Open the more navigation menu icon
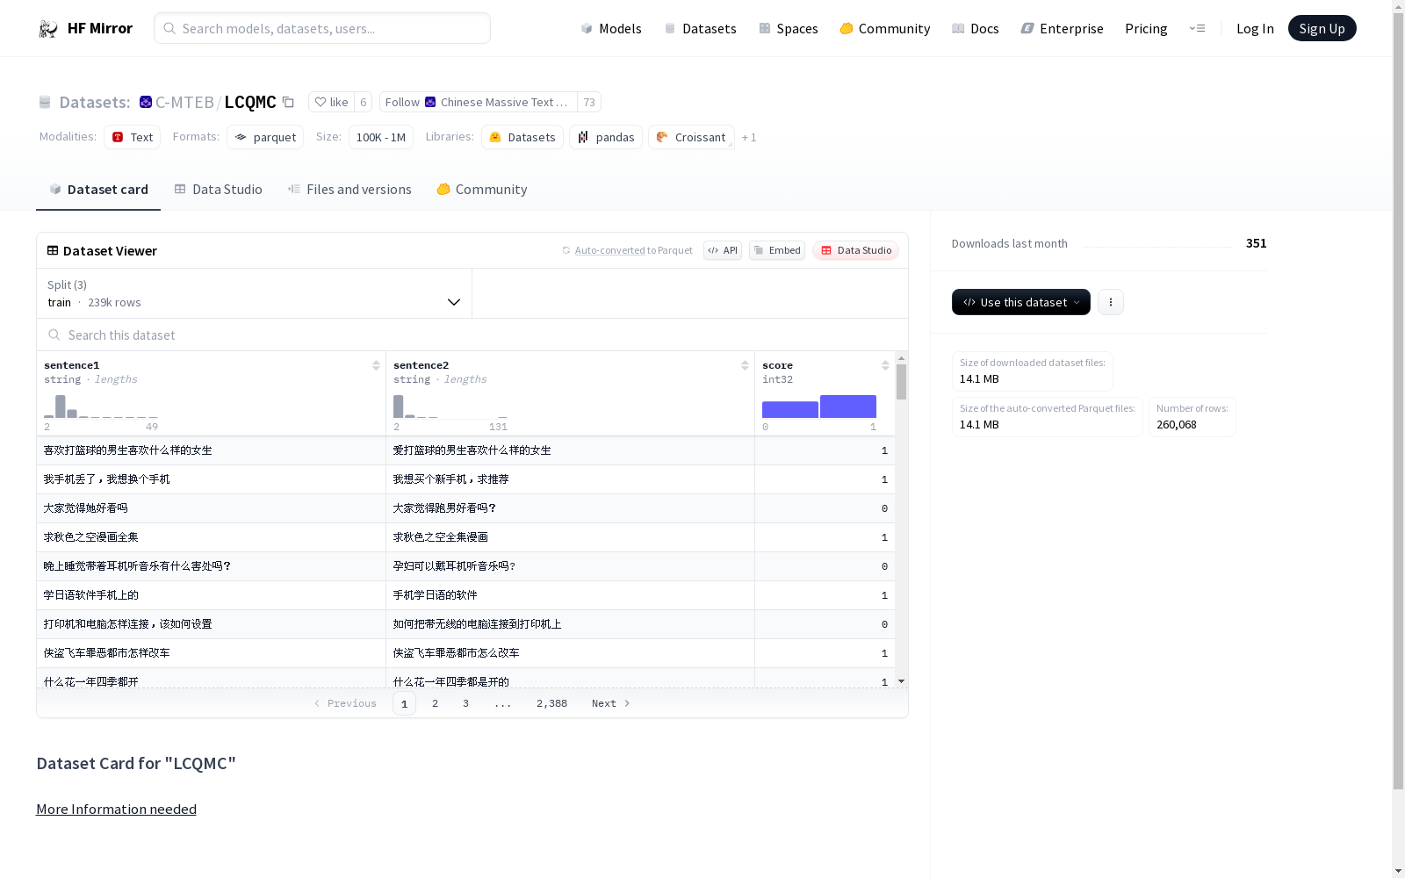This screenshot has height=878, width=1405. (1197, 28)
